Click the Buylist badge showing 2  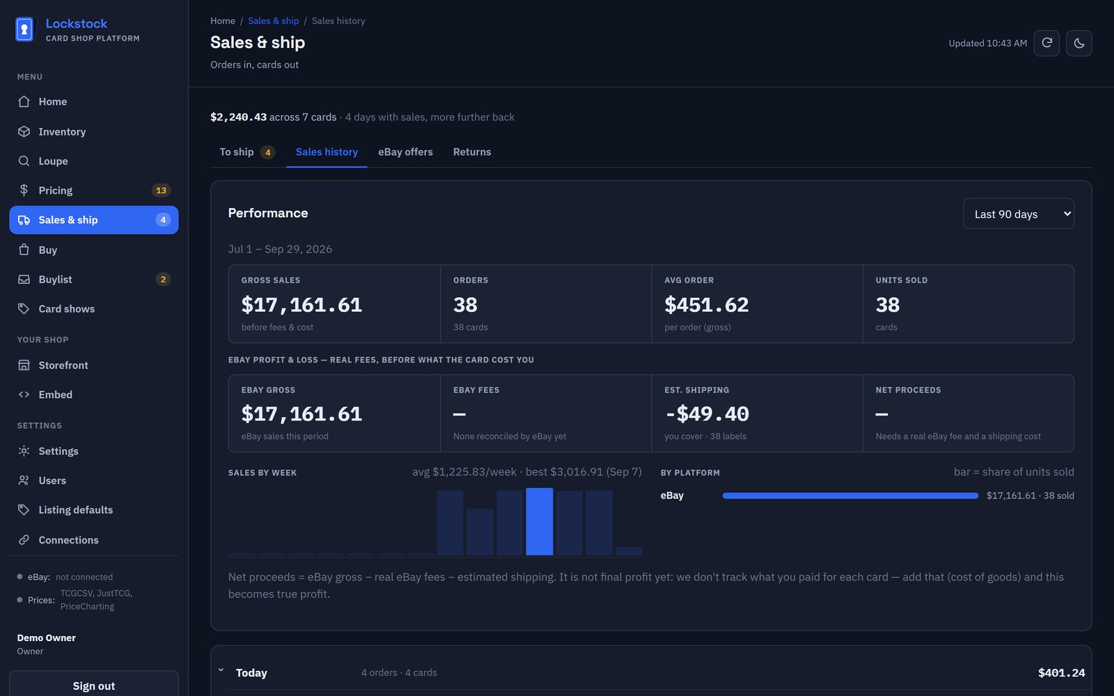163,279
